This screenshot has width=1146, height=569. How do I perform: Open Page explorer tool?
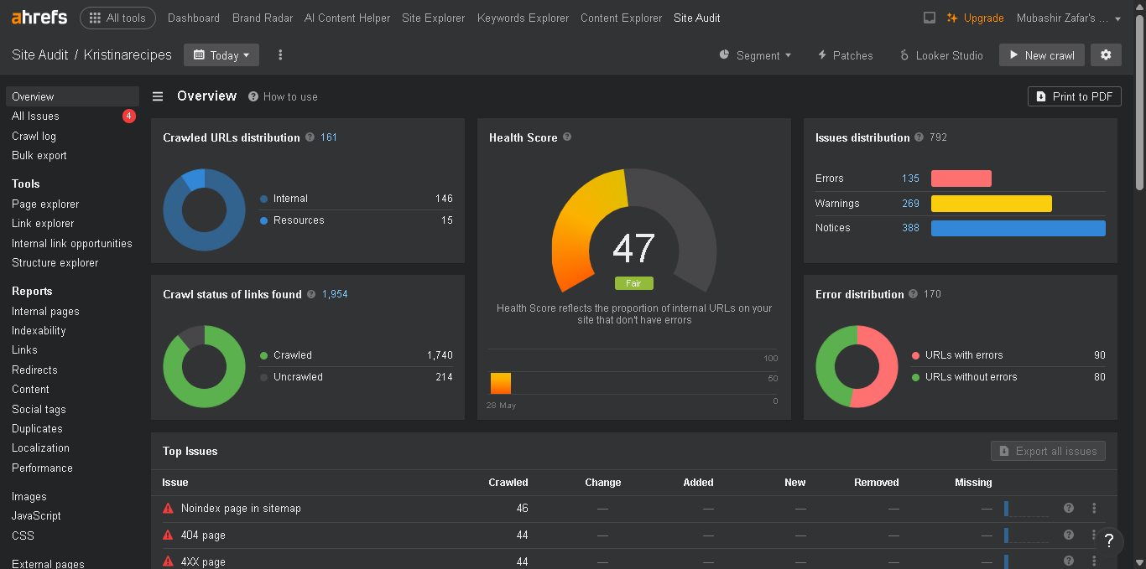pos(45,204)
